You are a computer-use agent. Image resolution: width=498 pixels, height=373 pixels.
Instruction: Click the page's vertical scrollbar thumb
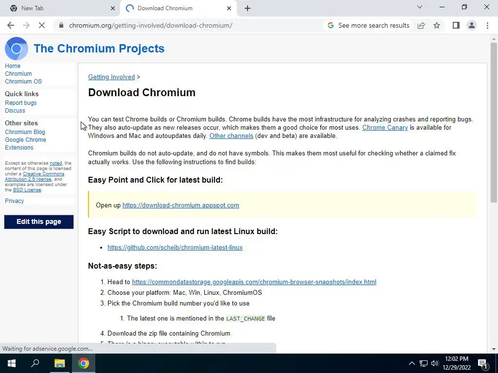pos(494,122)
